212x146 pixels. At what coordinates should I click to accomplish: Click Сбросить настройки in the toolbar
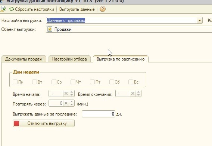(x=31, y=9)
